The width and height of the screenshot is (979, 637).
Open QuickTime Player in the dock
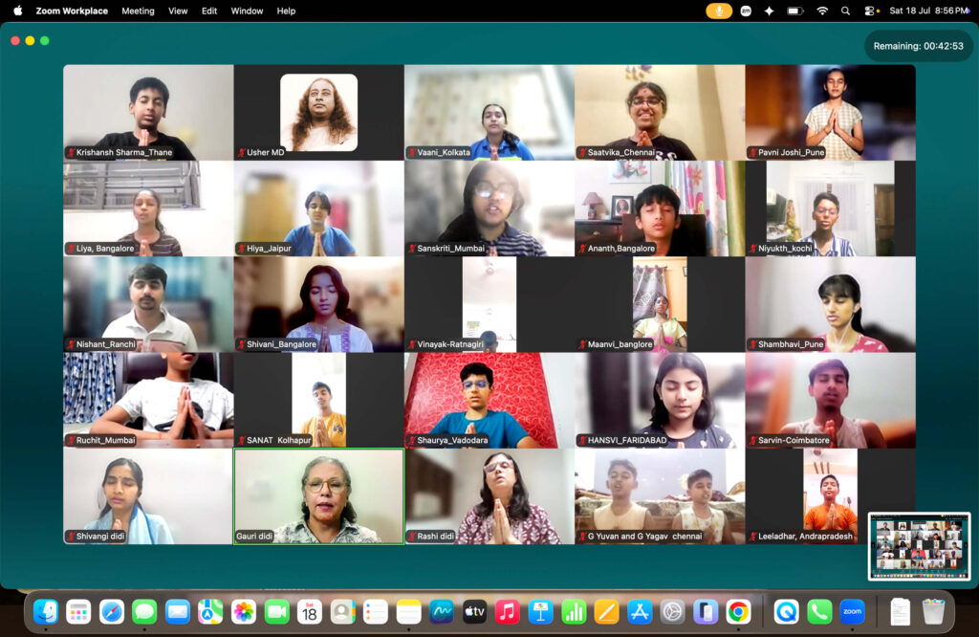(x=786, y=612)
